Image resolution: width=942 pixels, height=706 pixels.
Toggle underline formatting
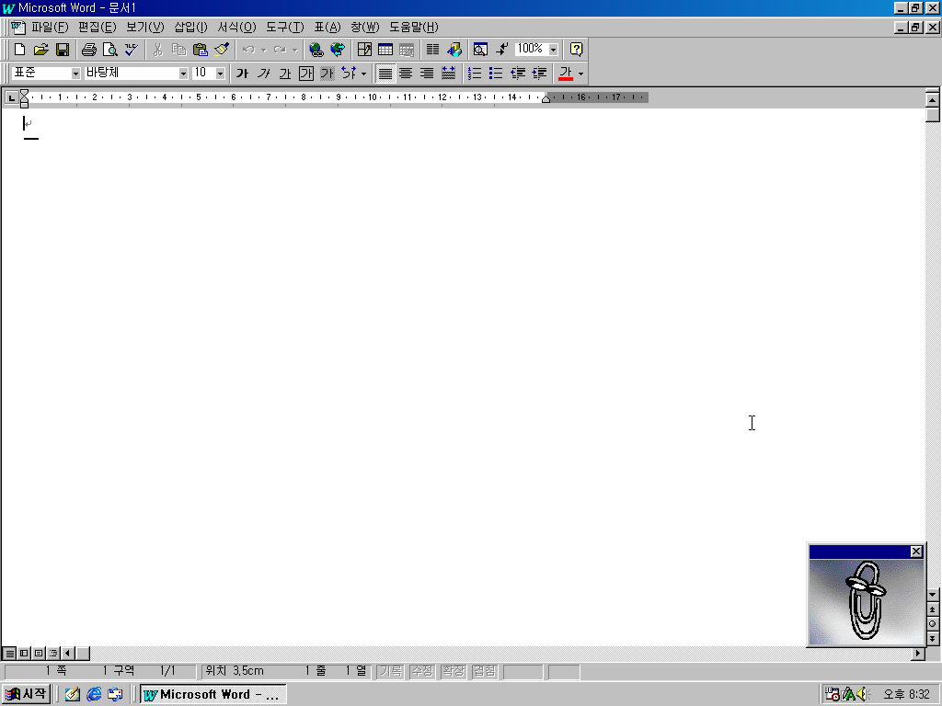point(285,74)
